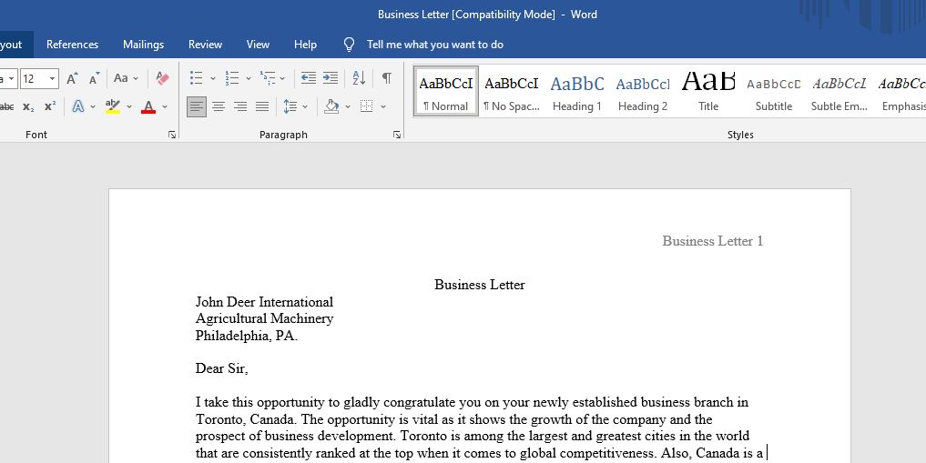
Task: Open line spacing dropdown arrow
Action: tap(305, 106)
